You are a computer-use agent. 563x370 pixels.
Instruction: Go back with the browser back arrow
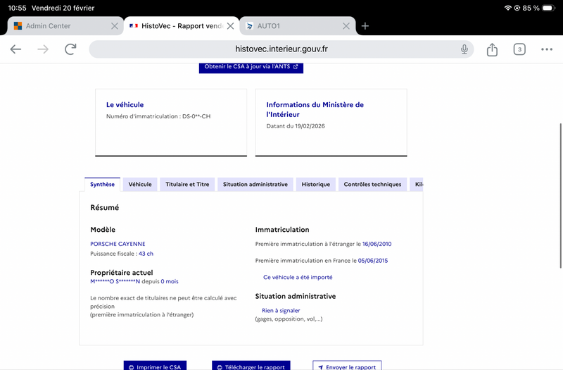[15, 49]
